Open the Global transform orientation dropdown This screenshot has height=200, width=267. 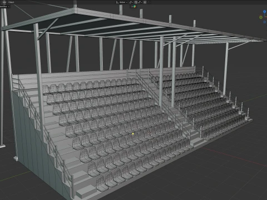pyautogui.click(x=123, y=2)
